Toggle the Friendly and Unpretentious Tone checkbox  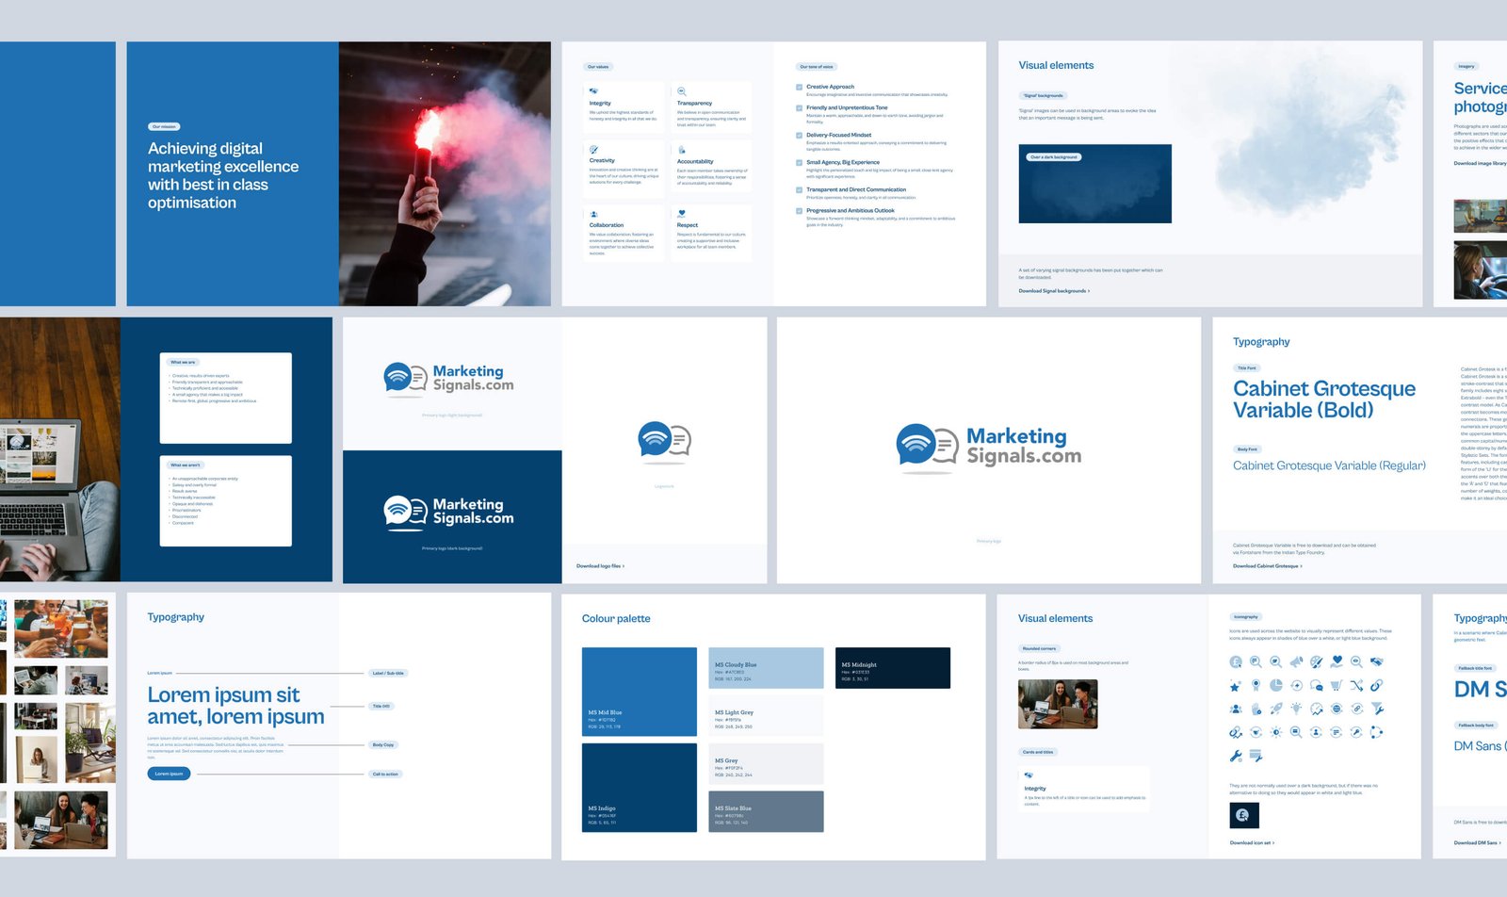pyautogui.click(x=799, y=108)
